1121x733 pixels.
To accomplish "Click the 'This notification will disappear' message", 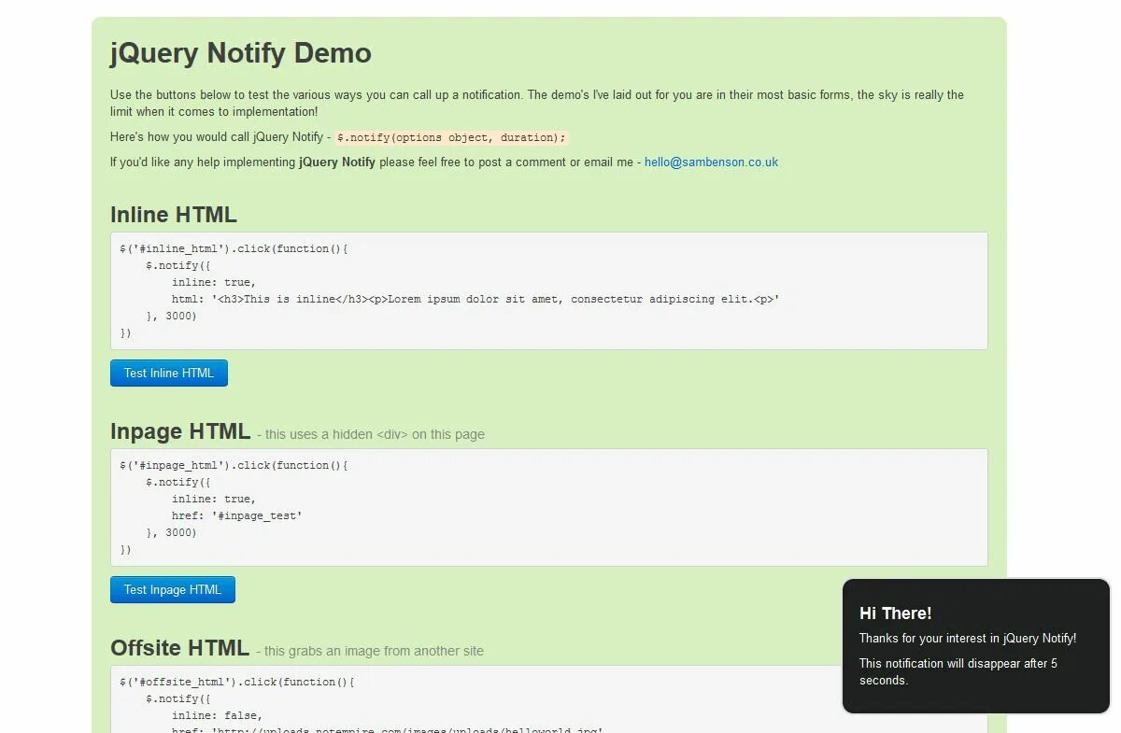I will [958, 671].
